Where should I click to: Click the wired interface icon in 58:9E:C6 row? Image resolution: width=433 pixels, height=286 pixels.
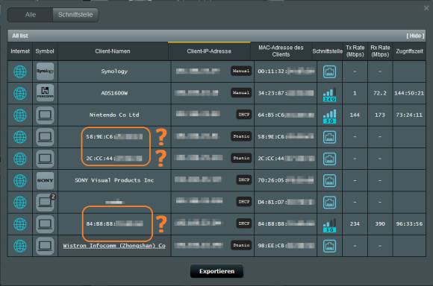(x=329, y=137)
